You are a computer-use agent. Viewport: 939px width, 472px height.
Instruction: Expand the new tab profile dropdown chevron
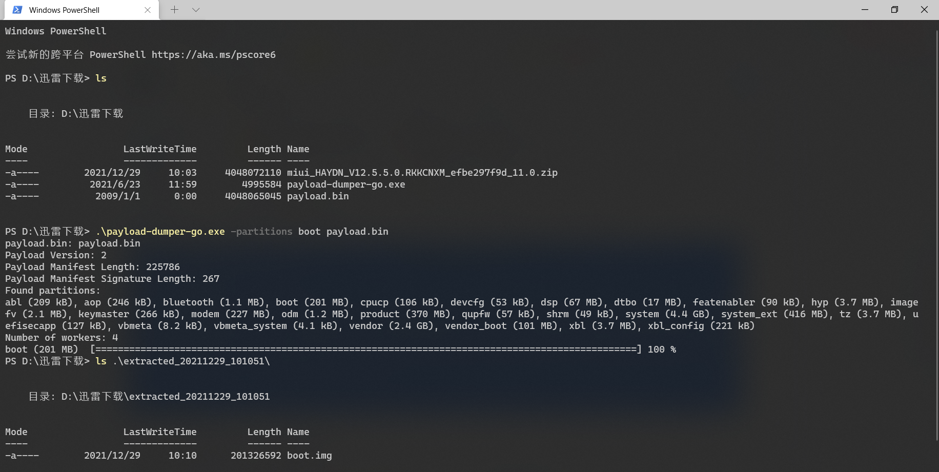(196, 10)
